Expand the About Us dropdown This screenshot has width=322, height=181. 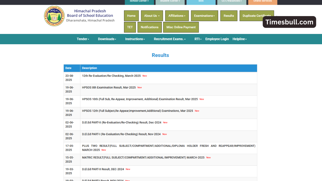[152, 16]
